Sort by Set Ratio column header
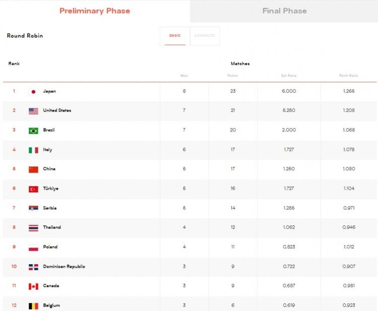Screen dimensions: 378x311 288,75
